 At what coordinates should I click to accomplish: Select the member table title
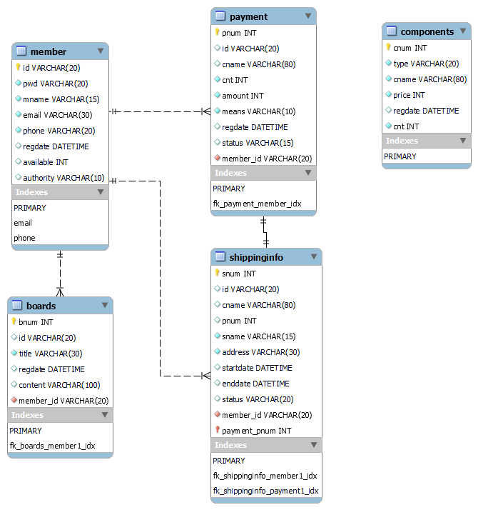49,51
